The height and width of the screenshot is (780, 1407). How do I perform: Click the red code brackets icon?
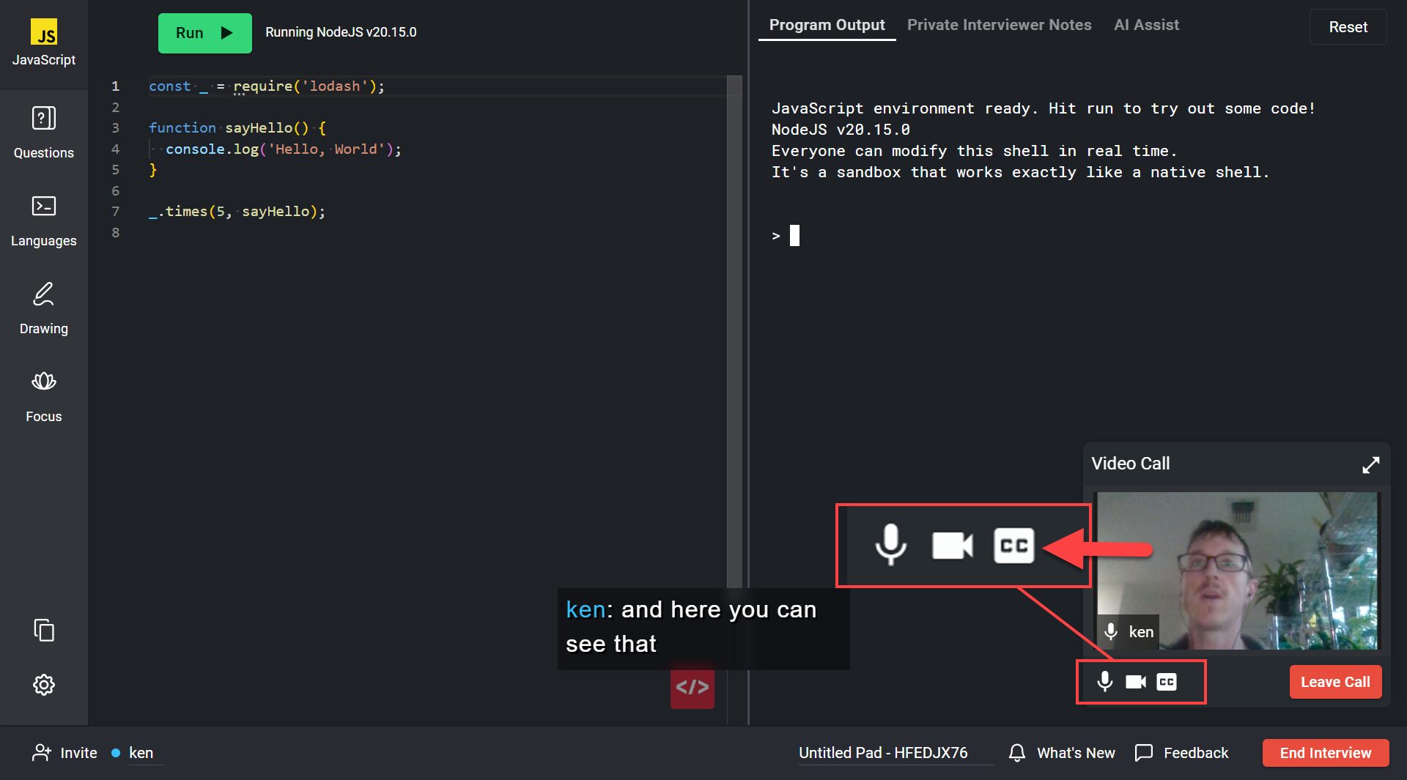(692, 687)
